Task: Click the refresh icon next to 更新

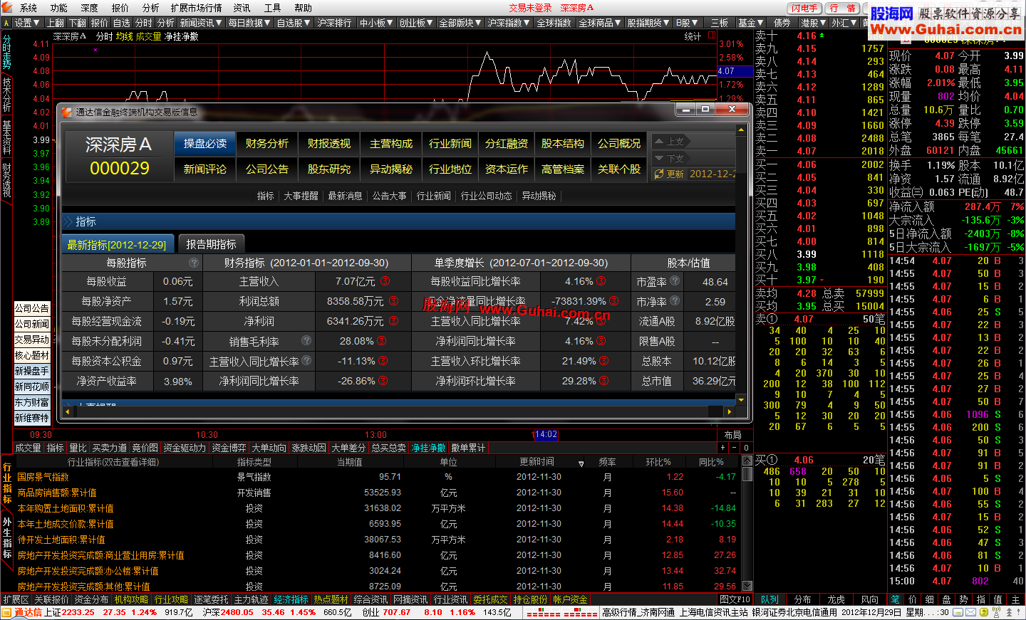Action: [659, 174]
